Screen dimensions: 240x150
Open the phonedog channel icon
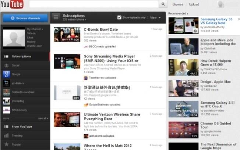pyautogui.click(x=6, y=101)
